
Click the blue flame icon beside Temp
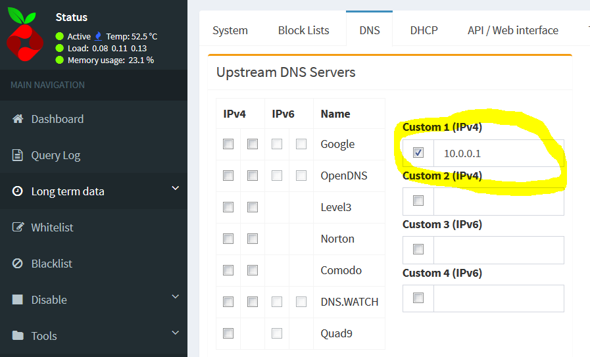tap(98, 36)
